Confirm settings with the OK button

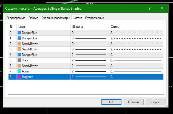[x=111, y=102]
